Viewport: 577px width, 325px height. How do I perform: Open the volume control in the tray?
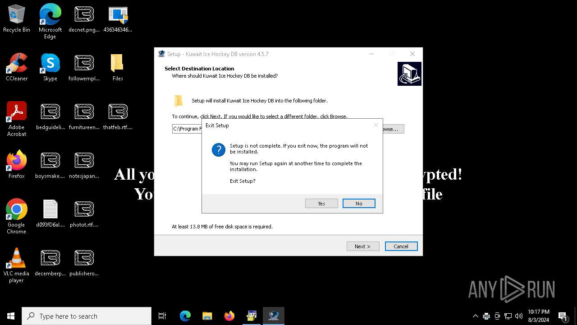click(x=519, y=316)
